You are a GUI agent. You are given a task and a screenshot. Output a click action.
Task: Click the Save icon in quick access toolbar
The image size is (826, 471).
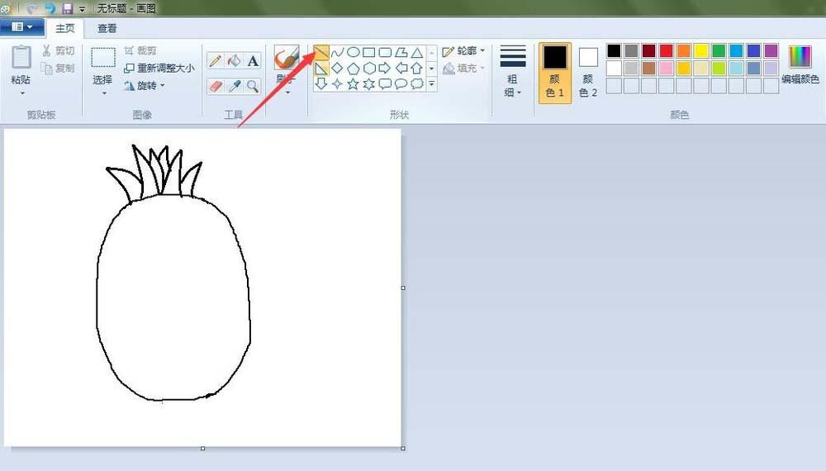click(x=68, y=8)
